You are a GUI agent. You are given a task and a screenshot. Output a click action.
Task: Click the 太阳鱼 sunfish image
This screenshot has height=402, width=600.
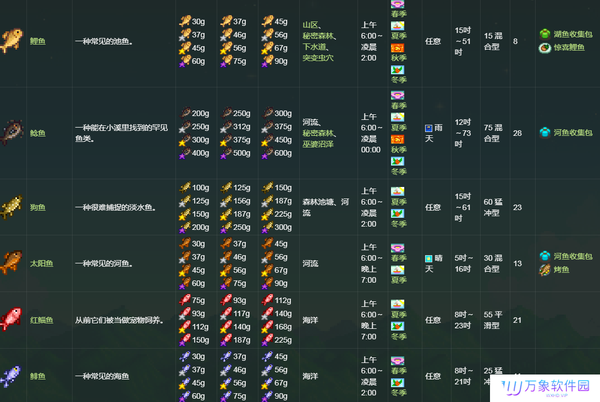(12, 263)
